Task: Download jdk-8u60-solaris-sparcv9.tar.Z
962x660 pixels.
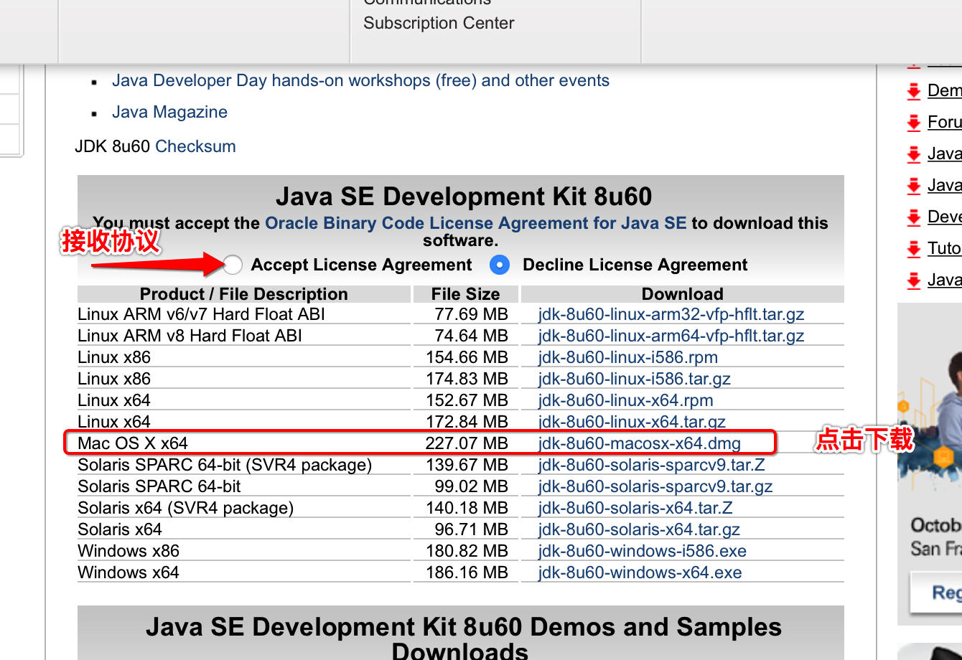Action: pyautogui.click(x=651, y=465)
